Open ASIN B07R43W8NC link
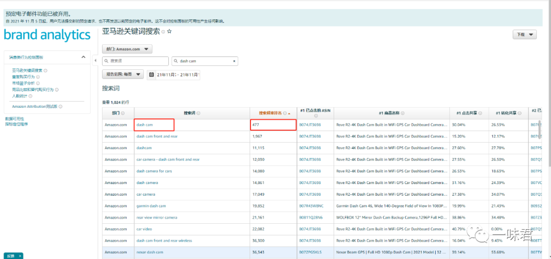 (x=311, y=206)
